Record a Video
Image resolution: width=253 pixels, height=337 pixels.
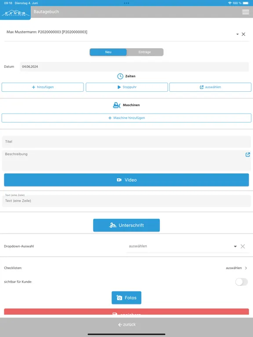pos(126,180)
